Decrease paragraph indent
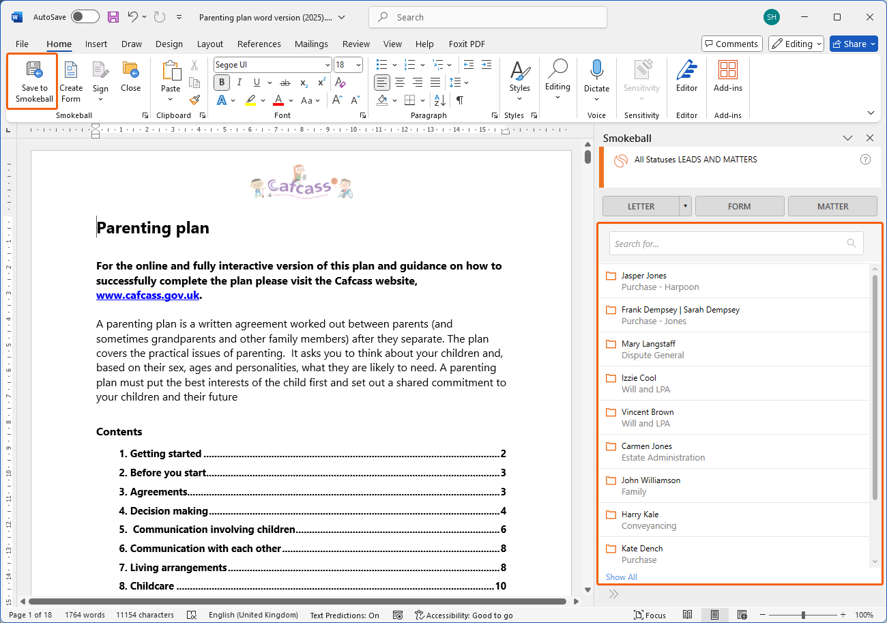887x623 pixels. click(468, 65)
